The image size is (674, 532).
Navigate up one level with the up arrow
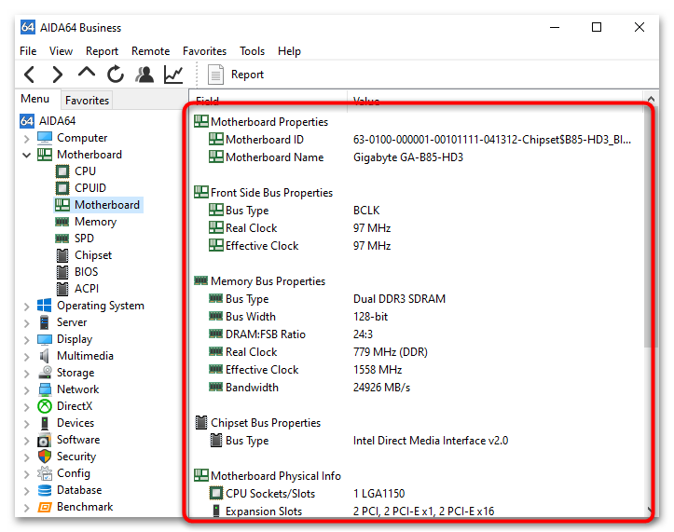[x=87, y=72]
